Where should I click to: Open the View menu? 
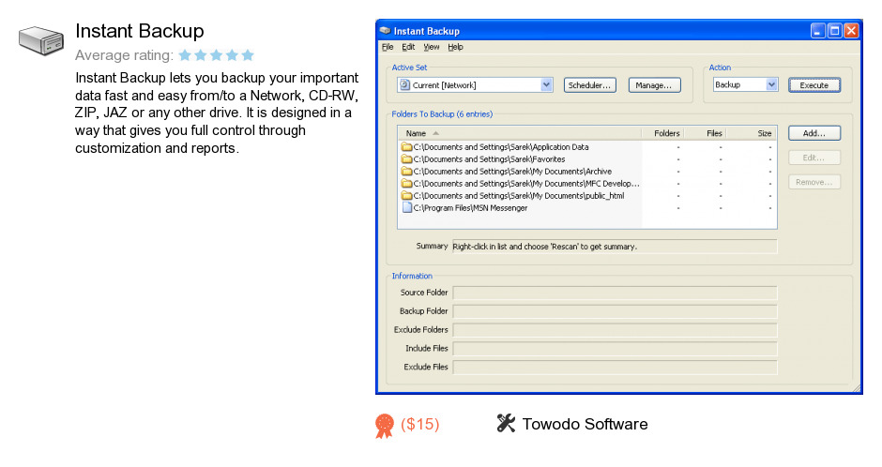point(432,47)
